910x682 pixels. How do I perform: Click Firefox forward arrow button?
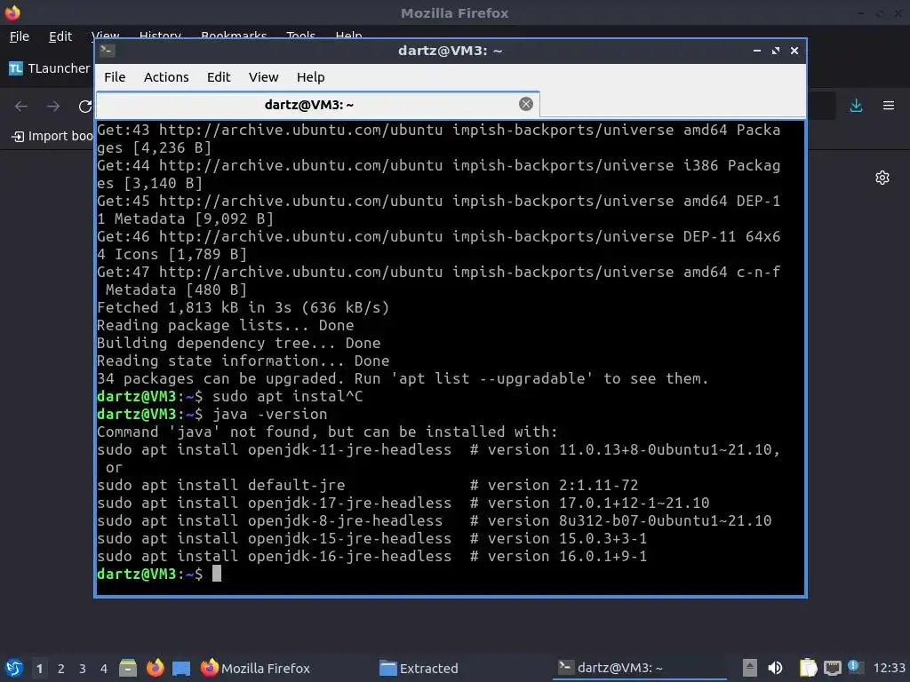click(53, 107)
